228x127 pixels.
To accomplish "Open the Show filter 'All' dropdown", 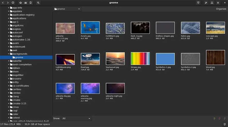I will point(77,119).
